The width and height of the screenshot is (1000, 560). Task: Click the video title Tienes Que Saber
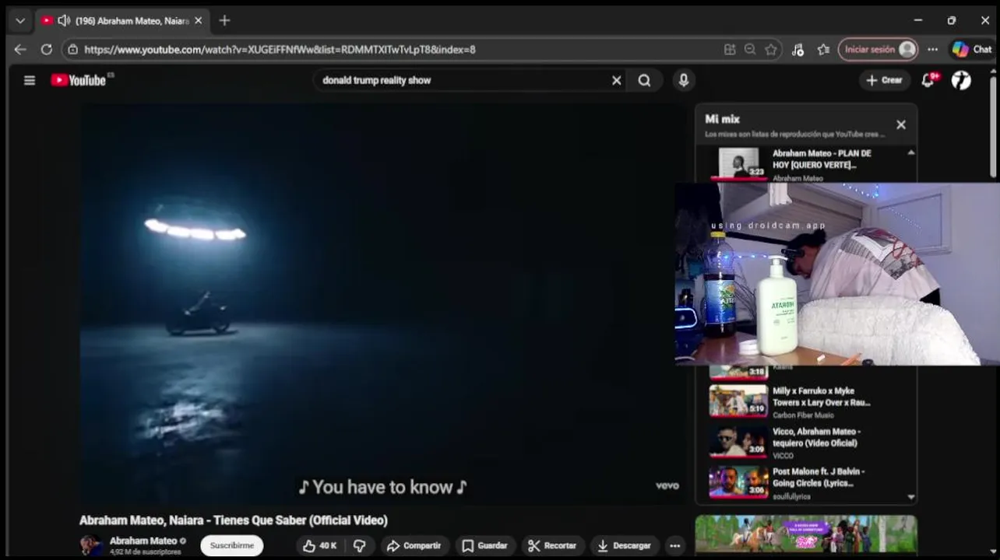tap(234, 520)
